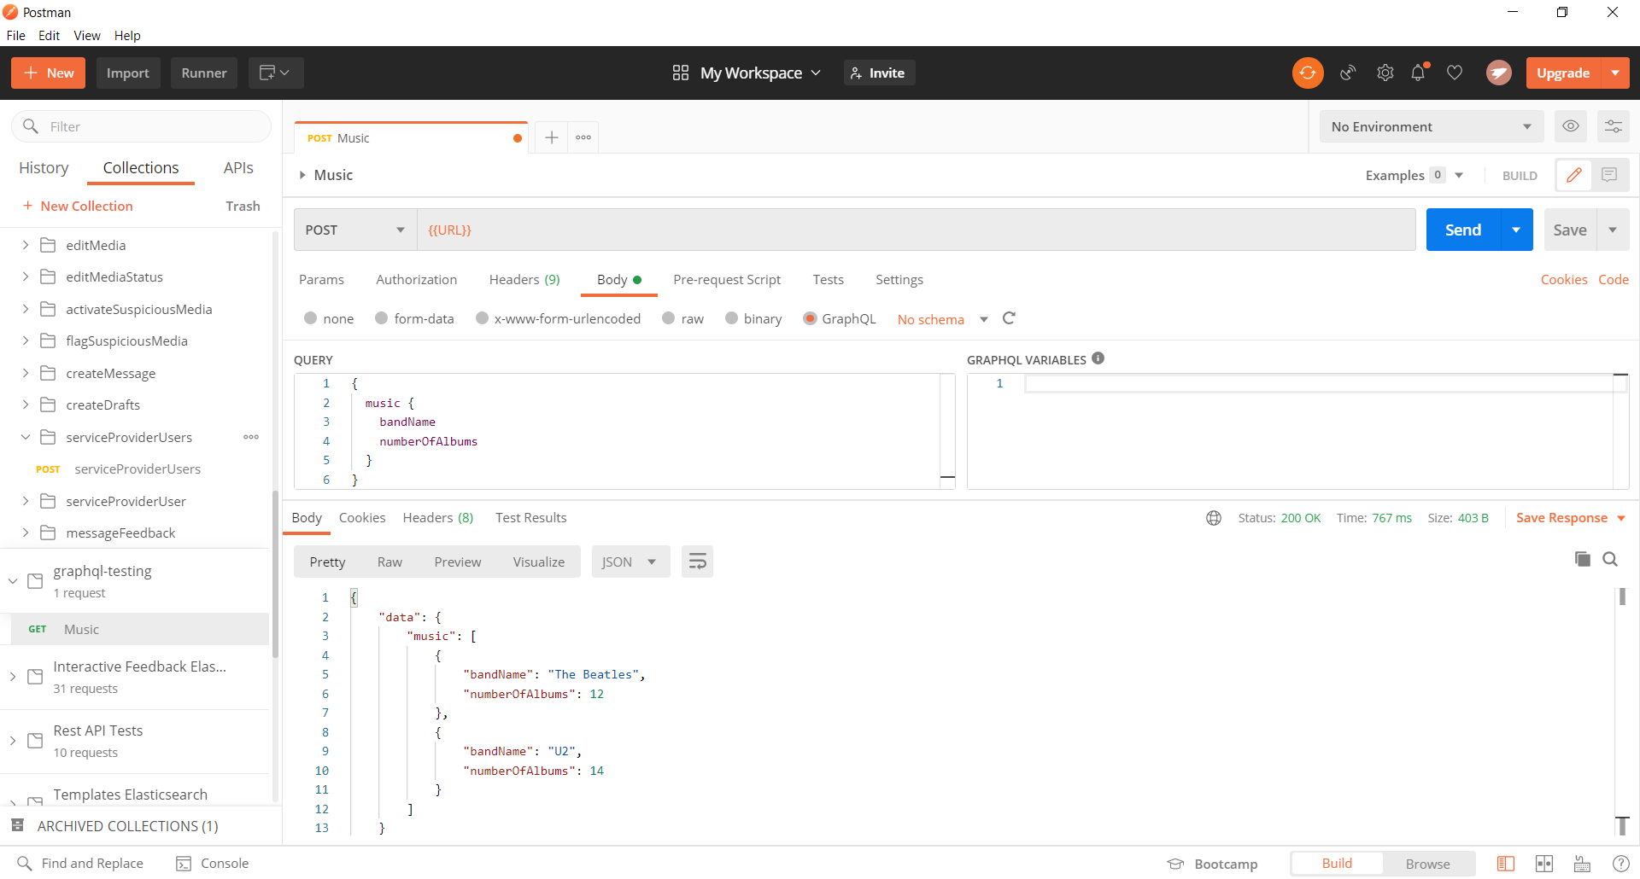Screen dimensions: 1640x879
Task: Open the Send button dropdown arrow
Action: [x=1516, y=230]
